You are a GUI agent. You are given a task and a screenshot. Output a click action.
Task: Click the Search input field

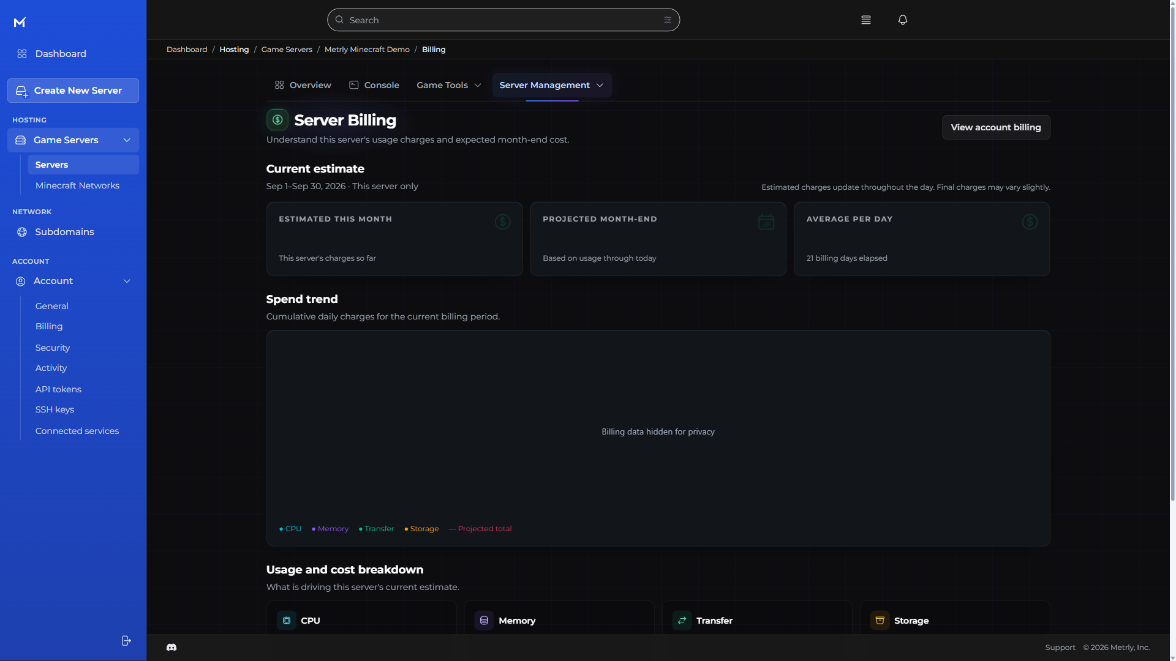click(x=503, y=20)
